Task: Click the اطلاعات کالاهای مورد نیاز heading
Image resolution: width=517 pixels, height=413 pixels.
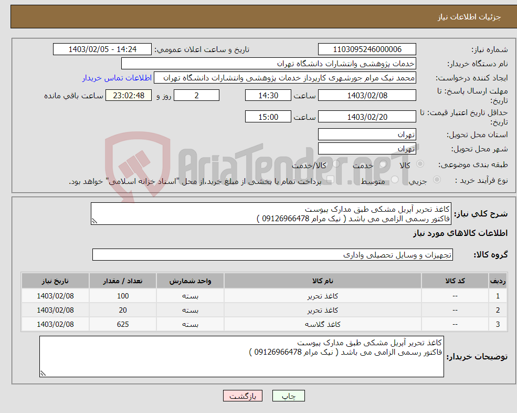Action: (460, 233)
